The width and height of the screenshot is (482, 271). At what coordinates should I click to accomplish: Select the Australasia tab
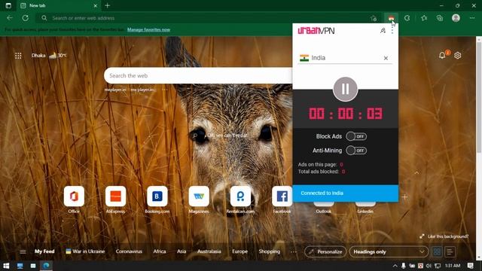209,251
